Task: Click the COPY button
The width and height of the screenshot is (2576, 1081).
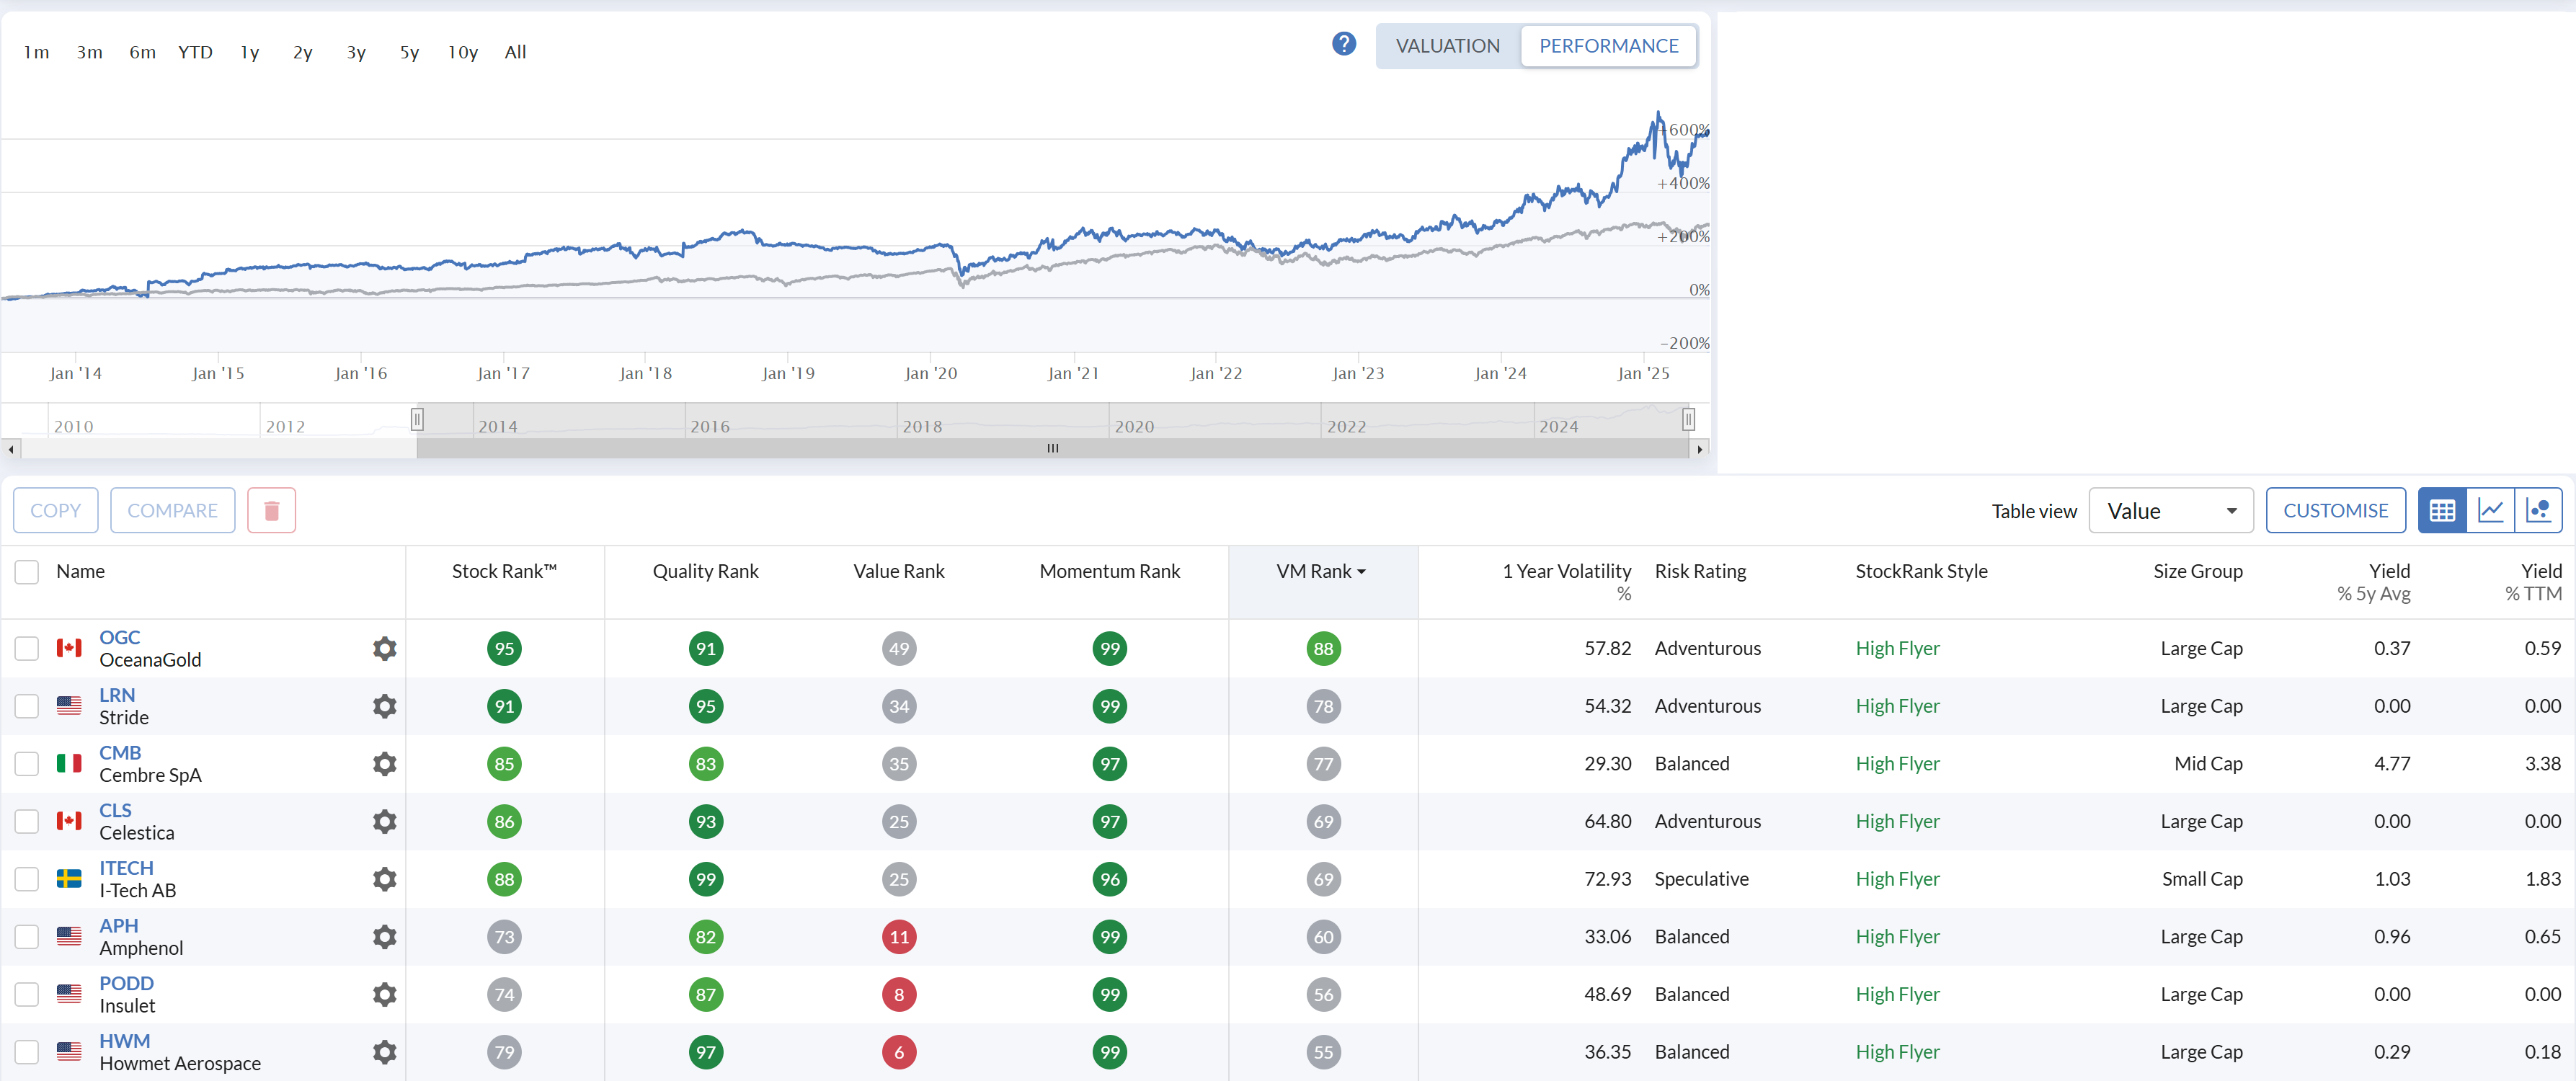Action: click(55, 511)
